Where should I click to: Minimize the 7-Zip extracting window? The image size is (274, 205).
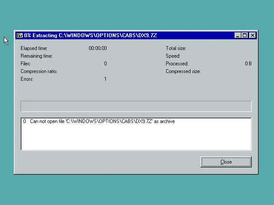(x=237, y=35)
